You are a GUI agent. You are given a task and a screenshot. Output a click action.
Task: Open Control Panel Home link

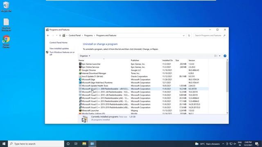pos(58,42)
